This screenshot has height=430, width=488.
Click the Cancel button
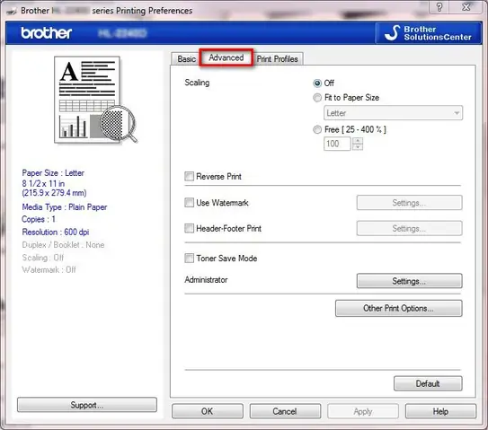pyautogui.click(x=285, y=411)
